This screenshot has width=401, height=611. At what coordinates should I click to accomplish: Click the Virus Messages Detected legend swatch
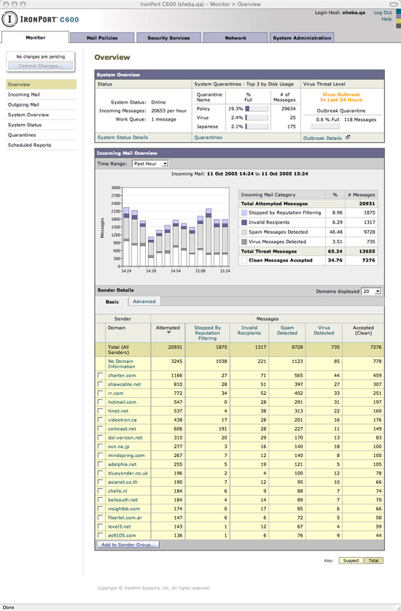point(244,242)
